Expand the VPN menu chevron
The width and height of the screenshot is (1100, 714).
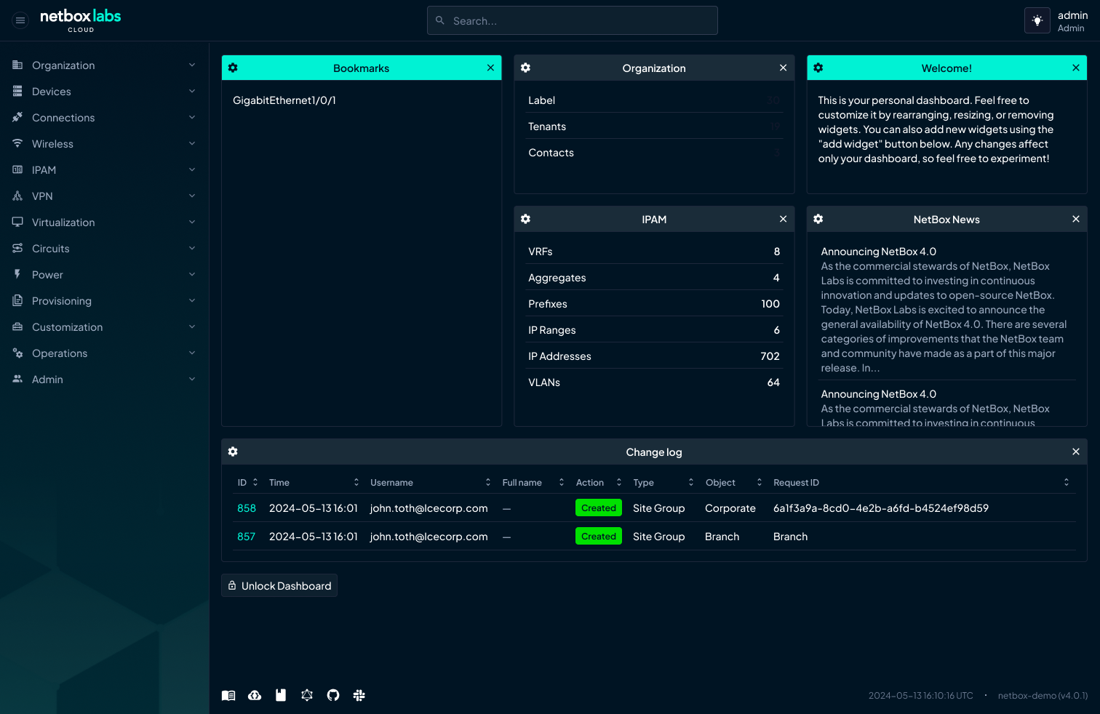coord(192,196)
